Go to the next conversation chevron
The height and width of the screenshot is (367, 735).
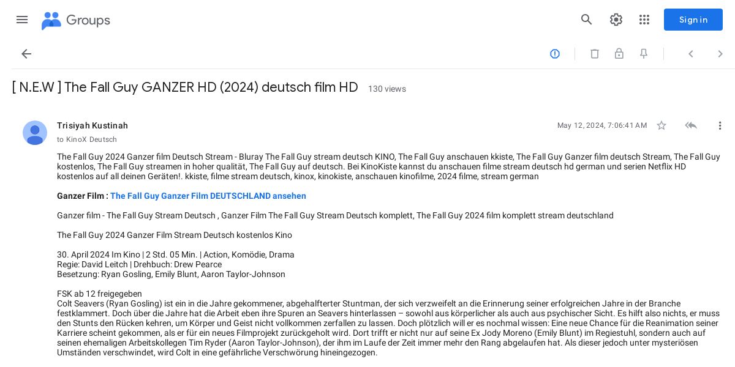[x=720, y=54]
